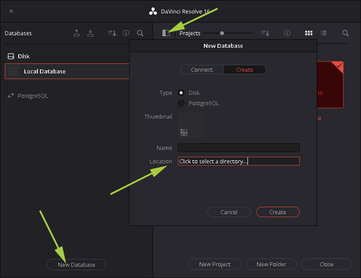
Task: Open the sort order dropdown for Projects
Action: (266, 33)
